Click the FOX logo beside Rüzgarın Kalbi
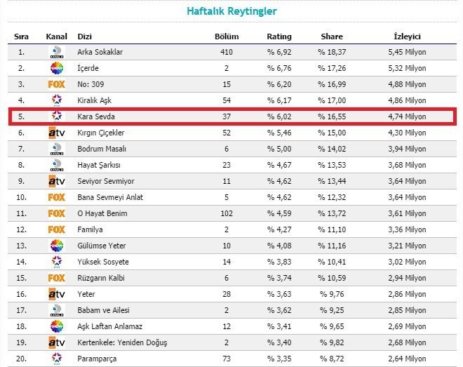Image resolution: width=463 pixels, height=367 pixels. point(57,278)
